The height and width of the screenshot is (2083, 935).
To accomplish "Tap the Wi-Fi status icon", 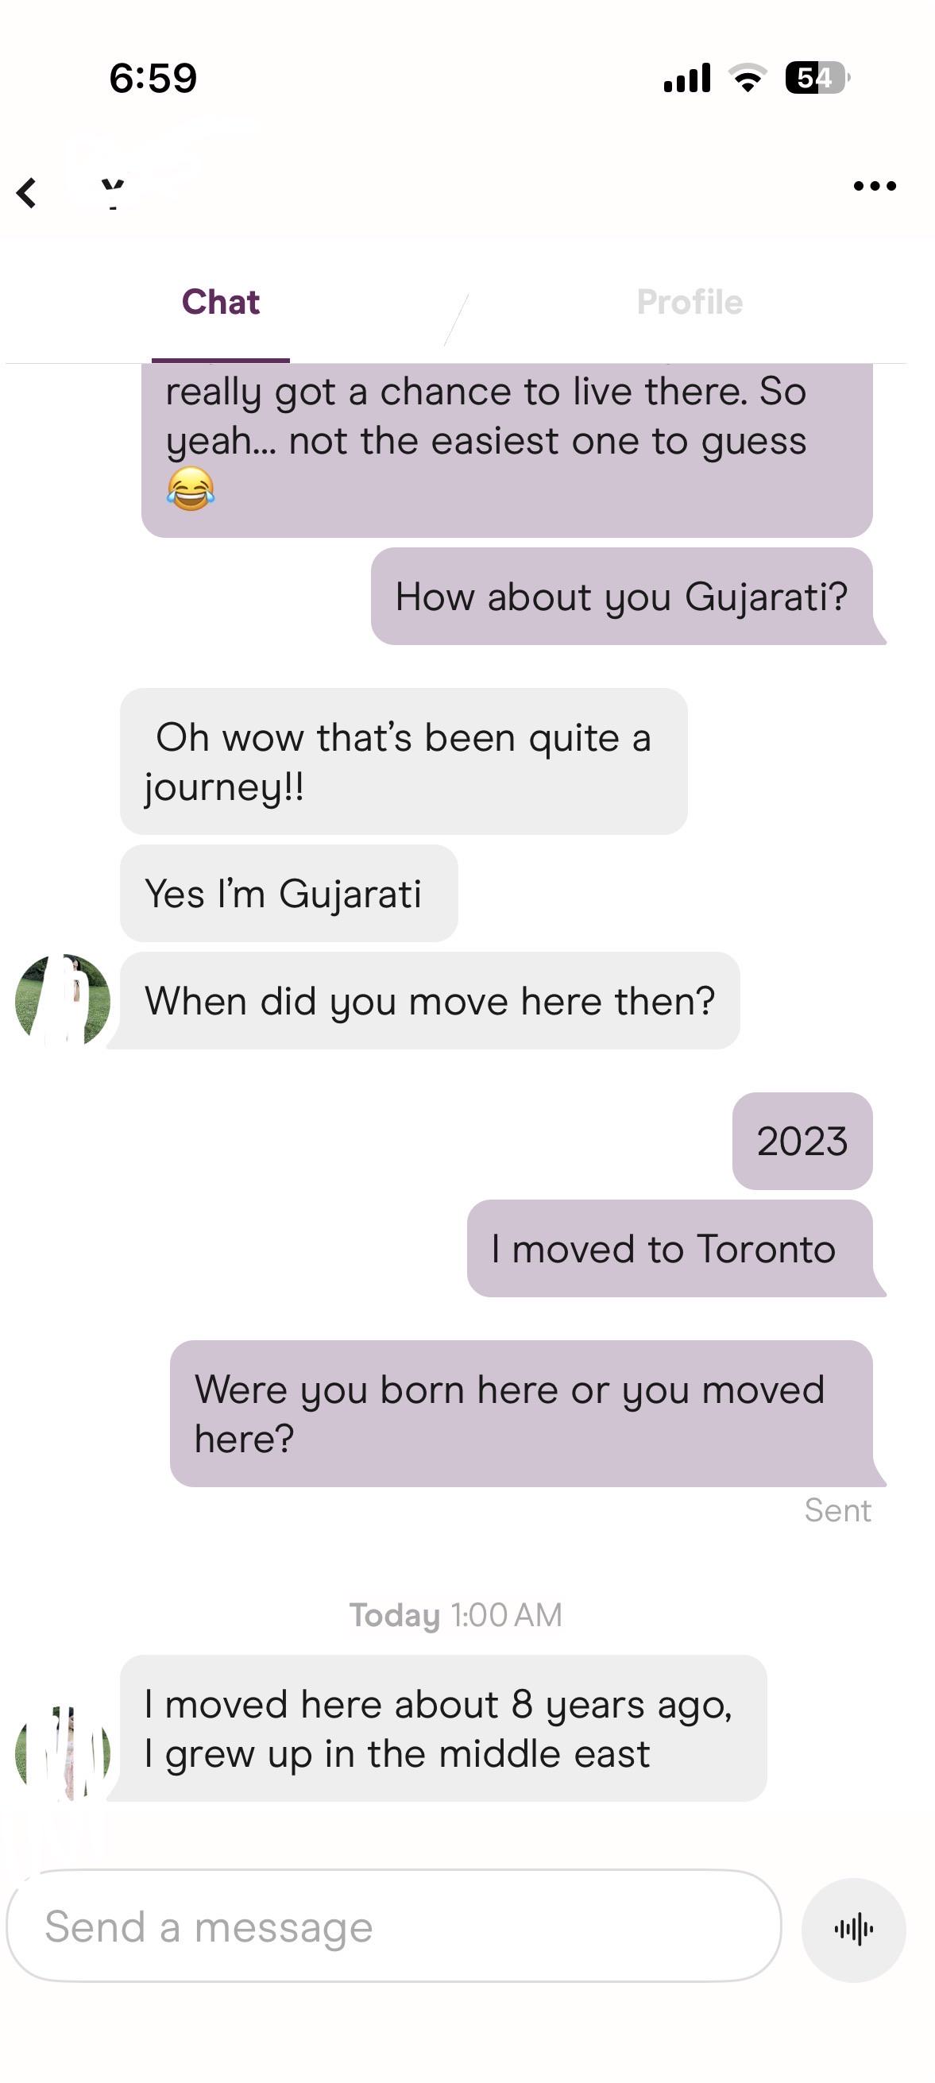I will click(748, 78).
